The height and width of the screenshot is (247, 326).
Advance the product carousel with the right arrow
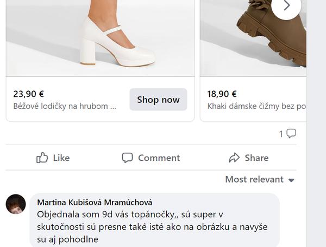pyautogui.click(x=286, y=6)
